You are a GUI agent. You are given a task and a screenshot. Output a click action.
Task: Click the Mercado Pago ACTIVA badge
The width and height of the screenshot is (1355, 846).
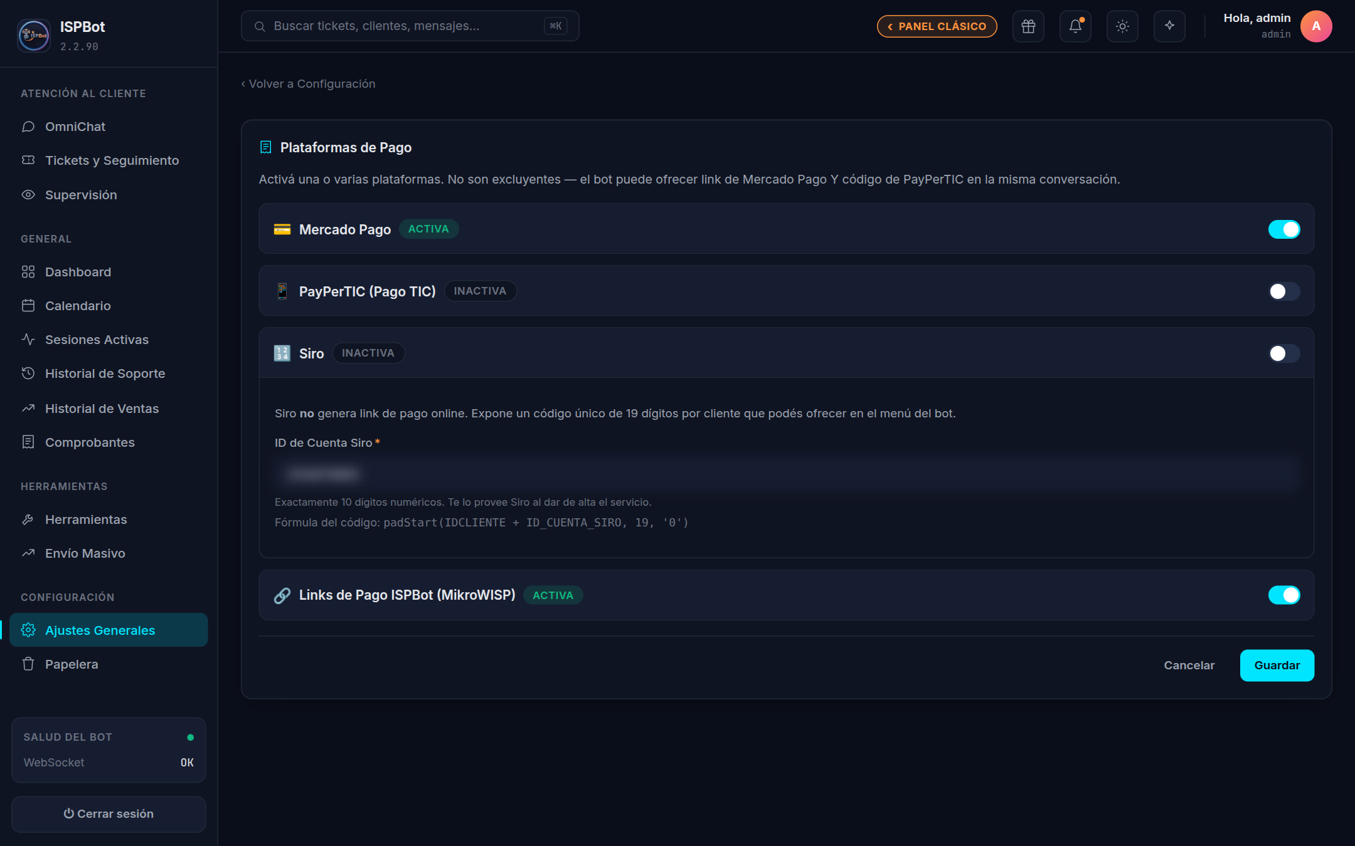coord(428,229)
